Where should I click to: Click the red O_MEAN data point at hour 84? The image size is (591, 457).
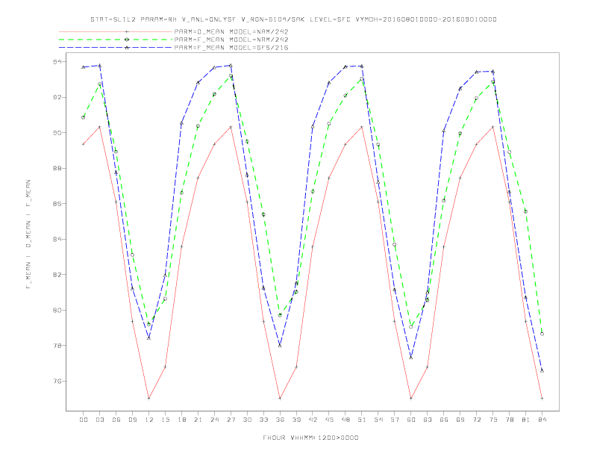click(x=542, y=398)
